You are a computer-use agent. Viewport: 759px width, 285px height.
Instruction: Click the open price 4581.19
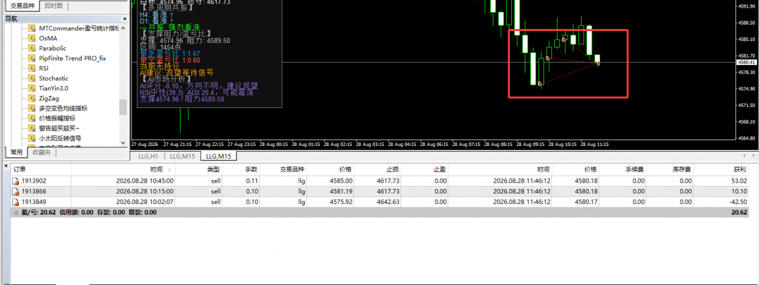point(341,191)
